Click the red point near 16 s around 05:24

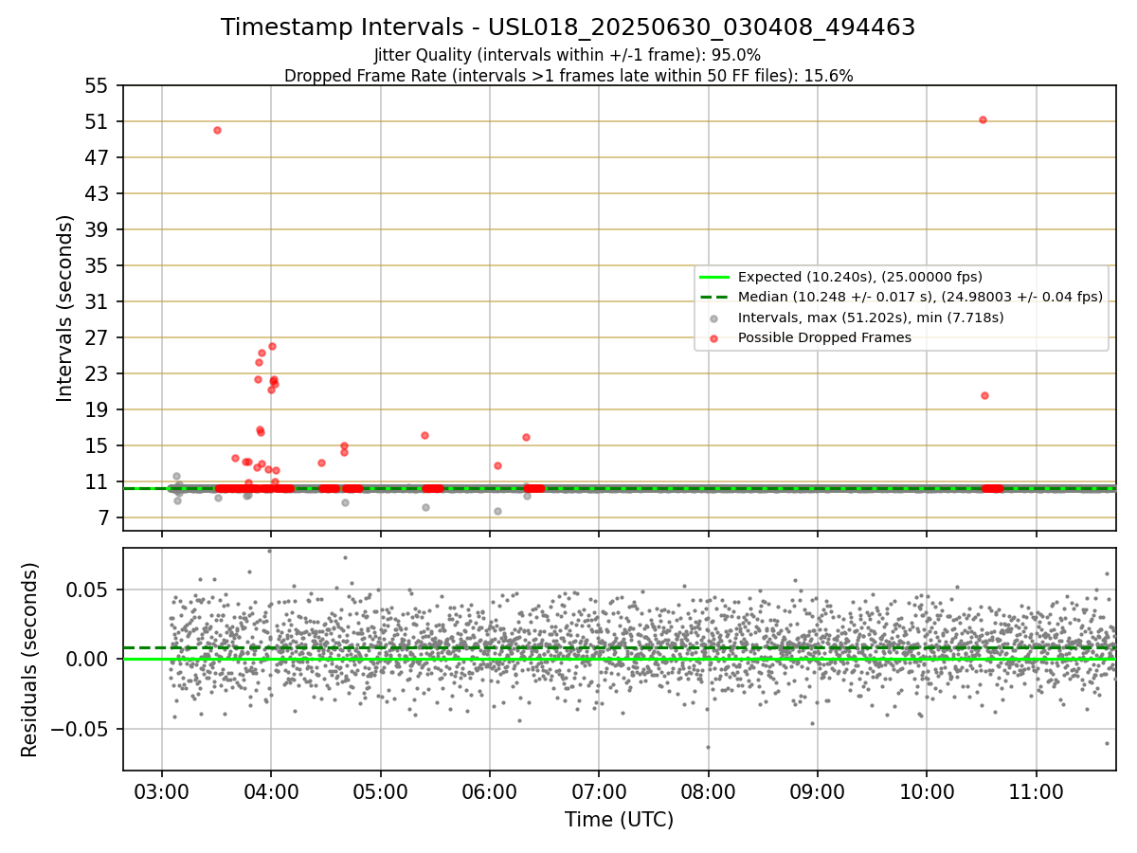coord(424,435)
